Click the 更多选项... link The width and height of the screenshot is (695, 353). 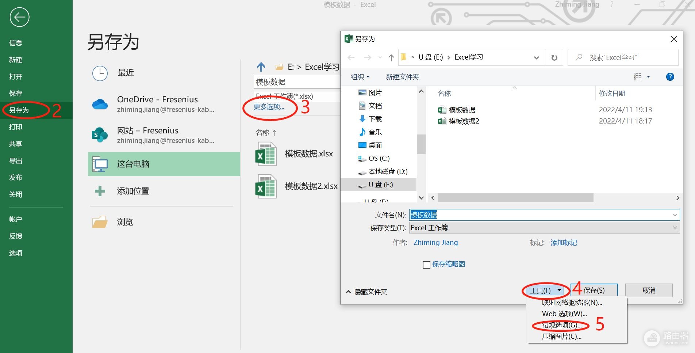click(269, 107)
